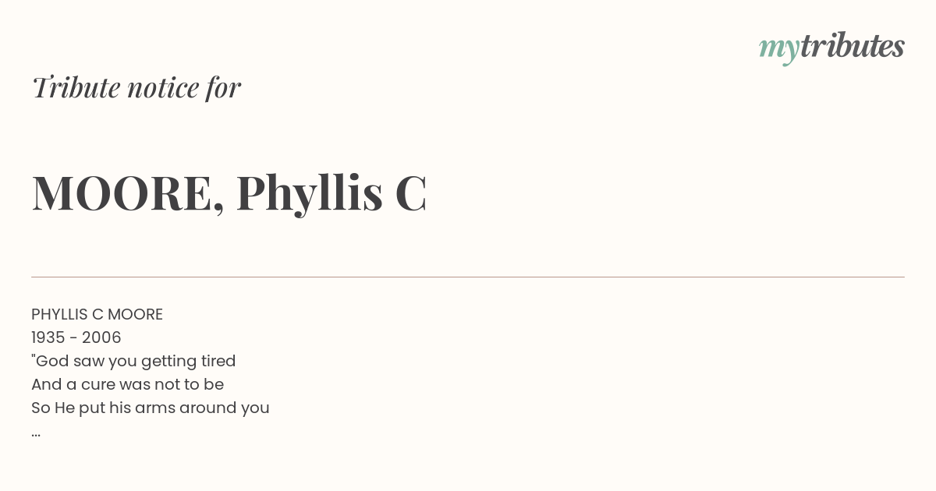
Task: Click the years 1935 - 2006
Action: point(76,337)
